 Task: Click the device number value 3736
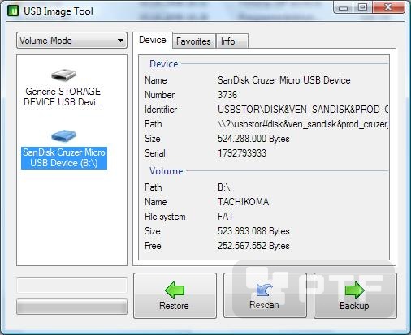coord(227,95)
